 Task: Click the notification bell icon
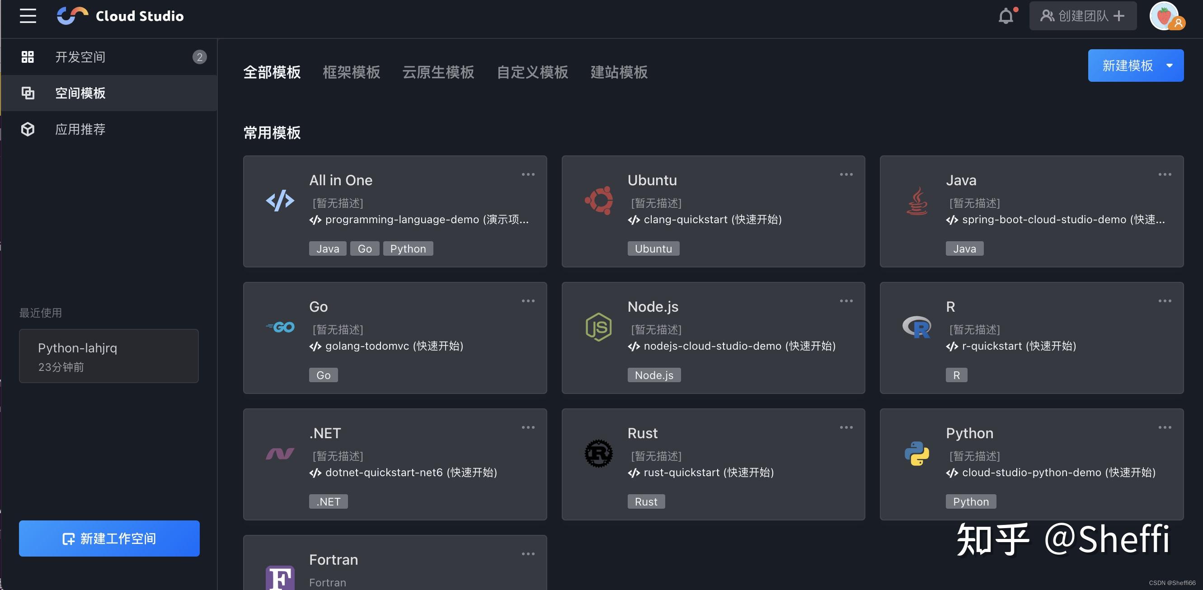1006,15
